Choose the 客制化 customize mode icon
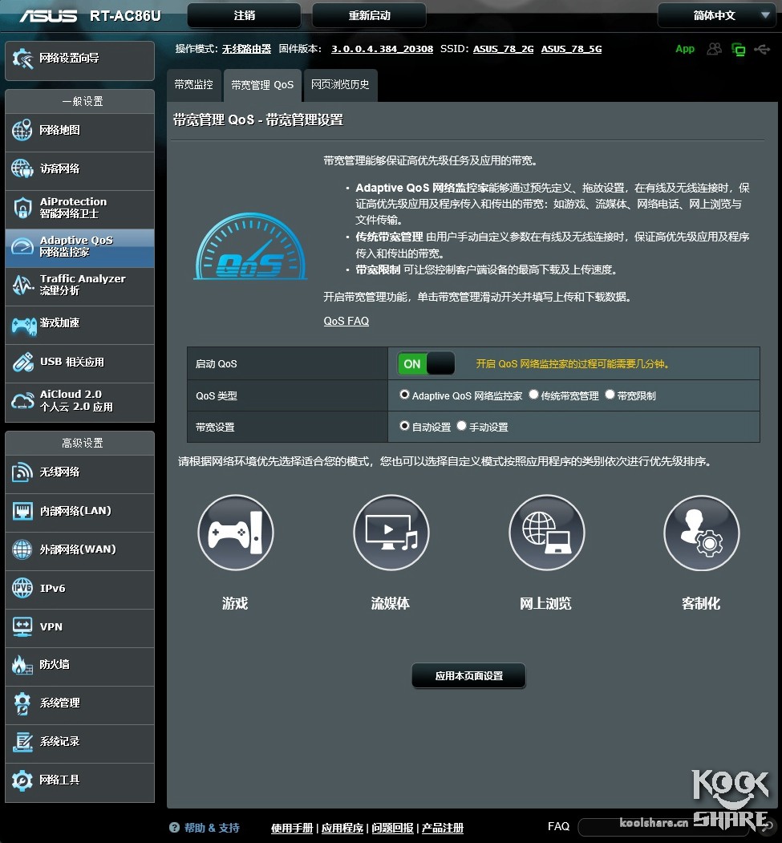This screenshot has height=843, width=782. point(701,533)
